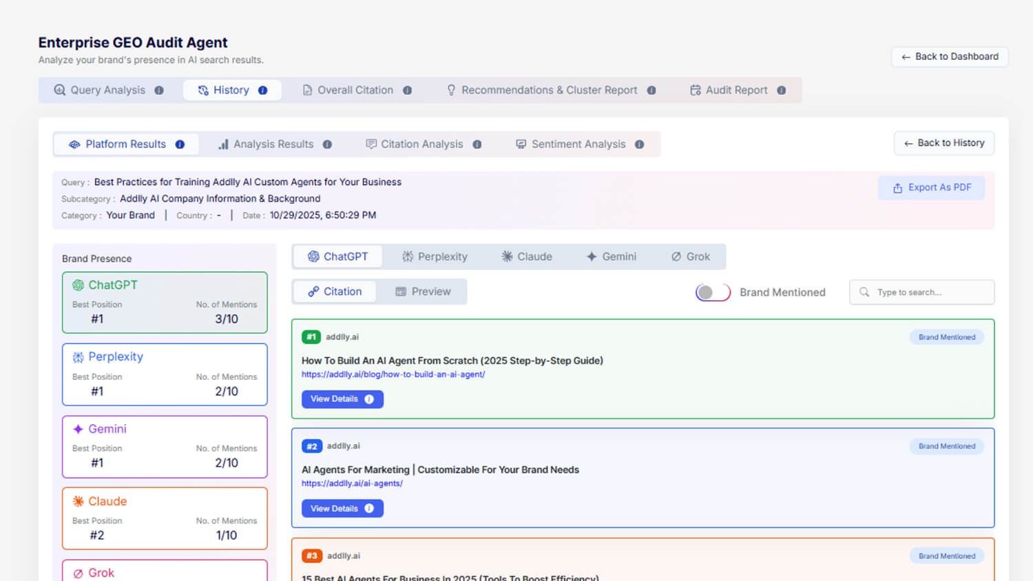This screenshot has height=581, width=1033.
Task: Select the Citation view tab
Action: pyautogui.click(x=335, y=292)
